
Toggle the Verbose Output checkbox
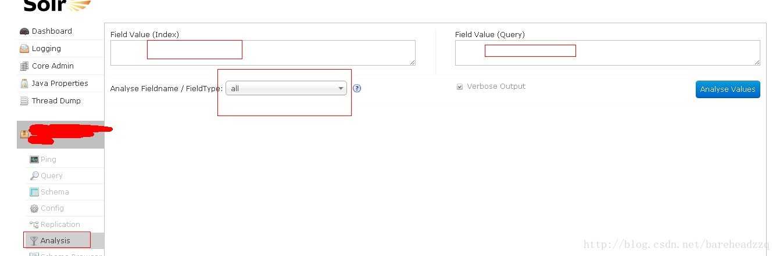pyautogui.click(x=460, y=87)
